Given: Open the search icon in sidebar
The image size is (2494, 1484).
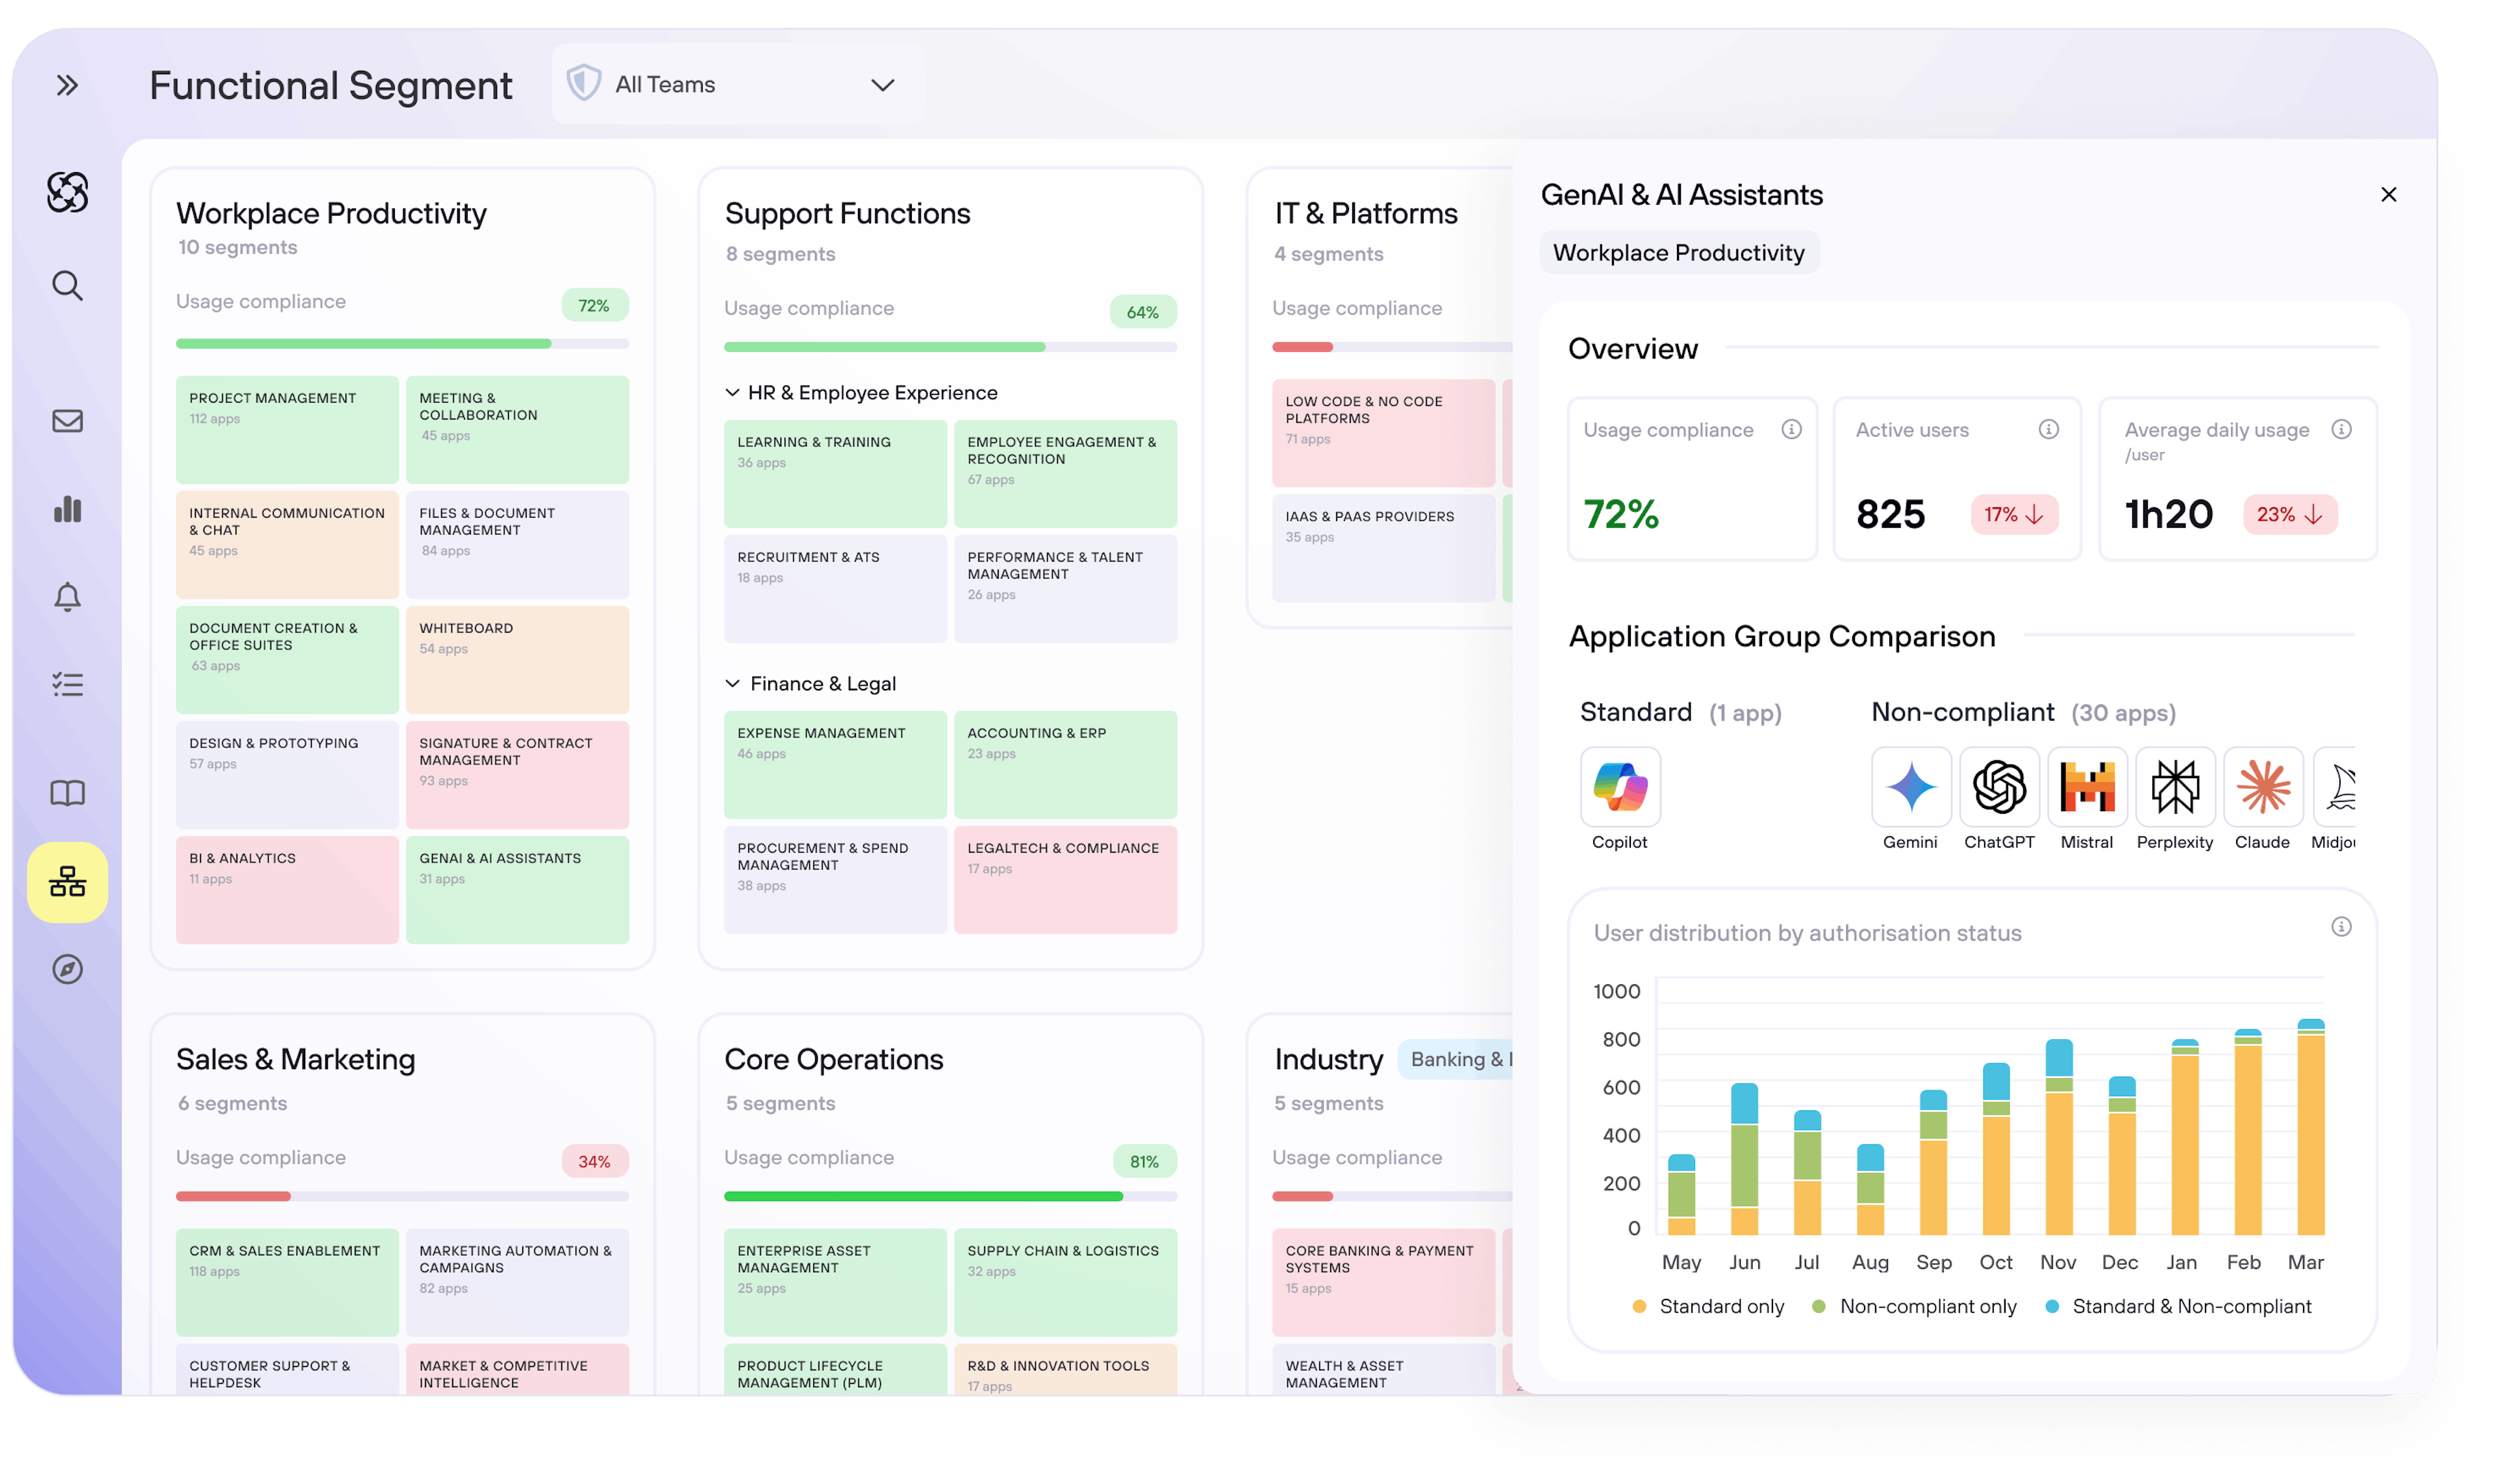Looking at the screenshot, I should coord(67,286).
